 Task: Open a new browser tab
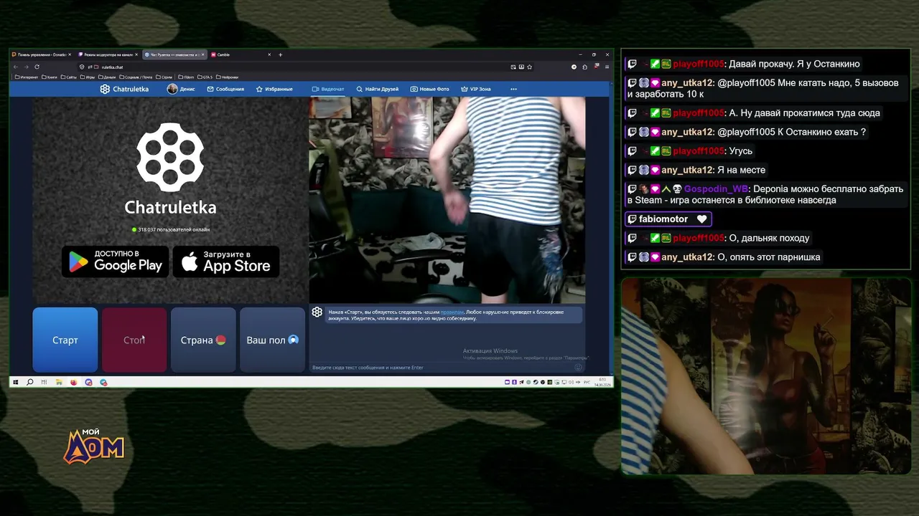[x=280, y=54]
